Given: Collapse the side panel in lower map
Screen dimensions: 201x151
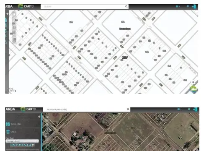Looking at the screenshot, I should 39,117.
